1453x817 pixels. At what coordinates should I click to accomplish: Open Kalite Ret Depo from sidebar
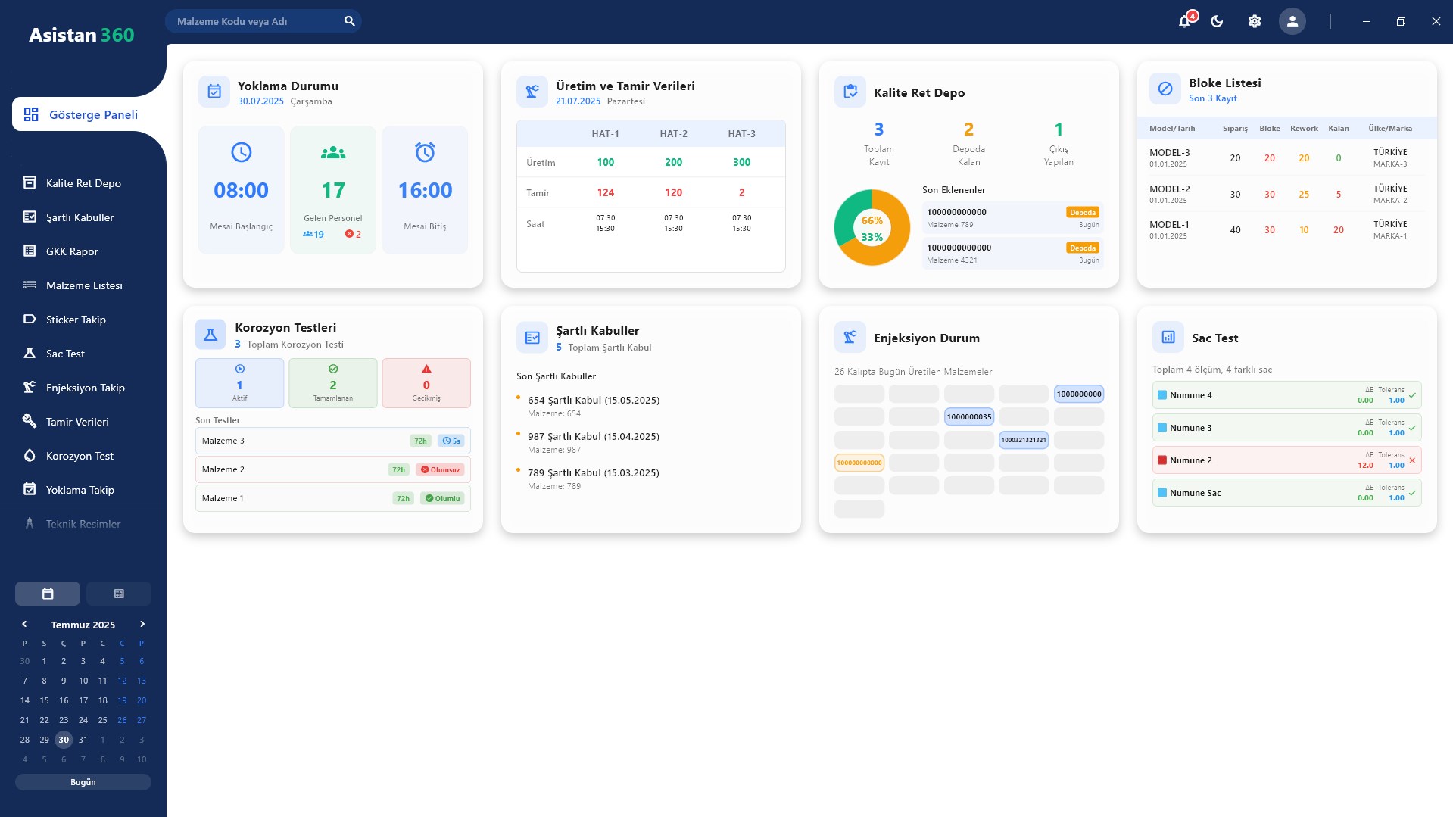[x=83, y=183]
